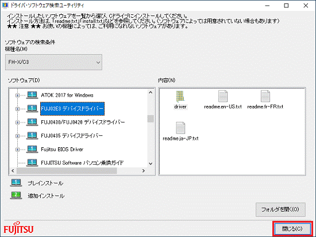Viewport: 316px width, 237px height.
Task: Click the ソフトウェア(D) label
Action: (x=24, y=81)
